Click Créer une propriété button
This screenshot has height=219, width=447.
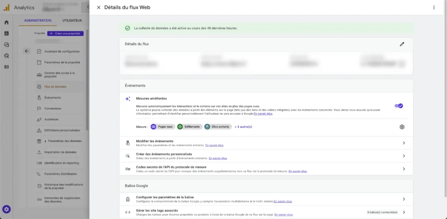(65, 34)
